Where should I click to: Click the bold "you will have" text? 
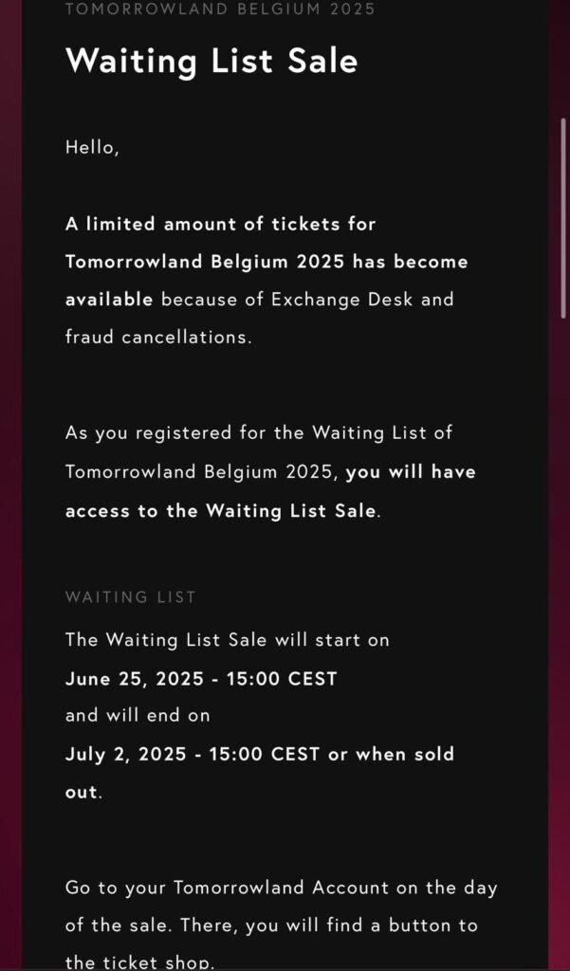pyautogui.click(x=411, y=471)
